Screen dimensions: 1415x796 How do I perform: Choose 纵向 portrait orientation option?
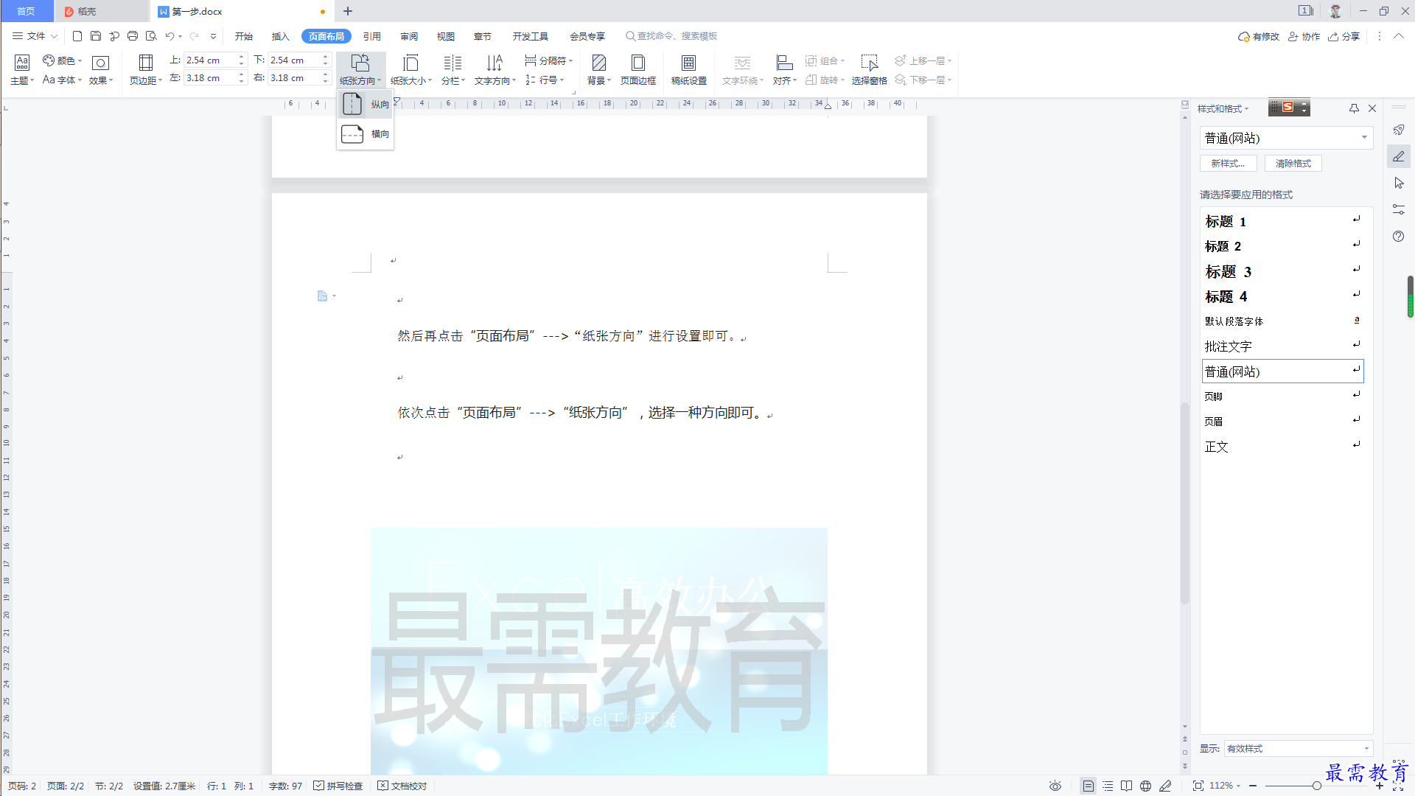click(x=366, y=105)
